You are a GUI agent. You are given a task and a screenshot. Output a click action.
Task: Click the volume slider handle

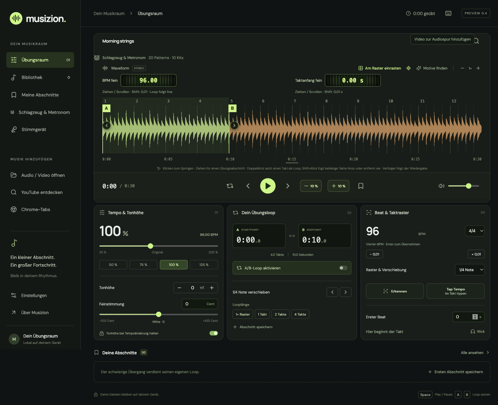[x=469, y=186]
